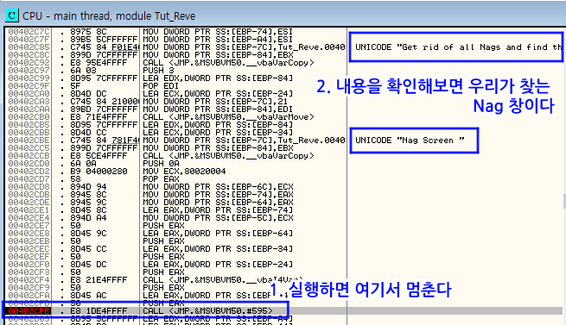
Task: Select the PUSH 0A instruction
Action: tap(161, 164)
